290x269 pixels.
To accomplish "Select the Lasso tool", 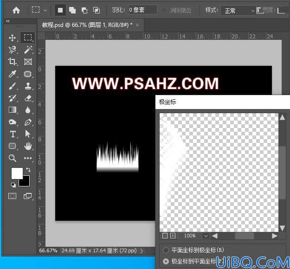I will [12, 50].
